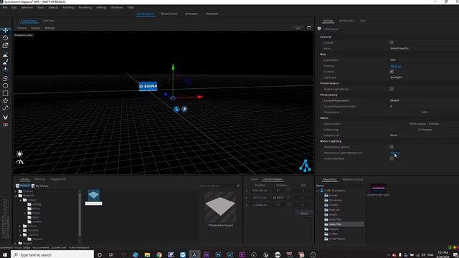Click the Cortana circle icon on taskbar
This screenshot has width=459, height=258.
tap(100, 255)
